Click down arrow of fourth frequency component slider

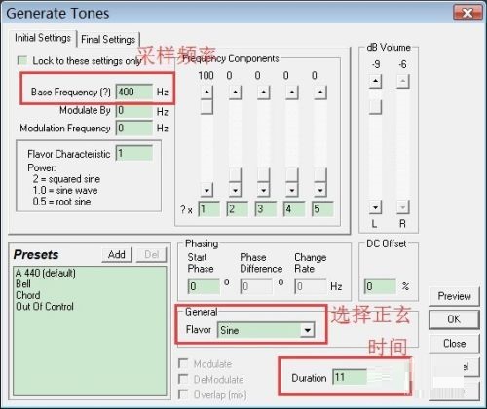tap(292, 190)
